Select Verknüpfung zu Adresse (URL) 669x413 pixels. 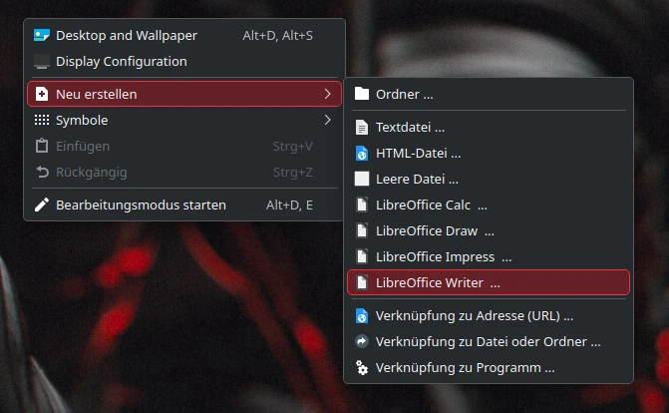(489, 315)
